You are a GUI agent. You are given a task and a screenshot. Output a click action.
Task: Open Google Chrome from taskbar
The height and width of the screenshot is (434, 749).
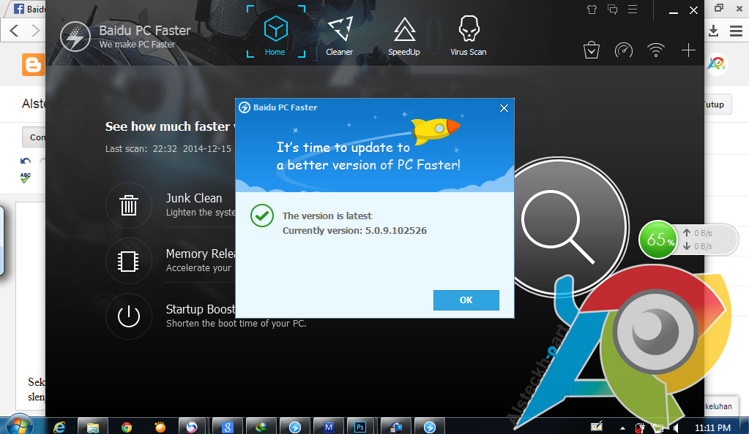127,427
